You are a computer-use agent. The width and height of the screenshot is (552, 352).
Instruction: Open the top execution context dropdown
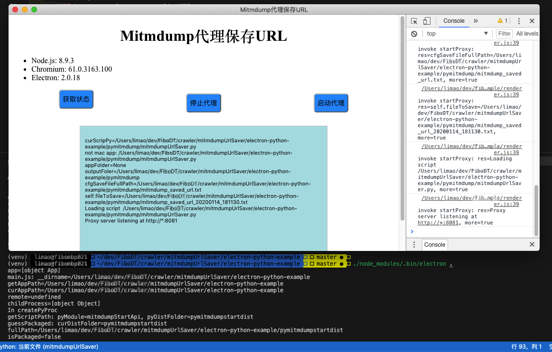pos(457,33)
